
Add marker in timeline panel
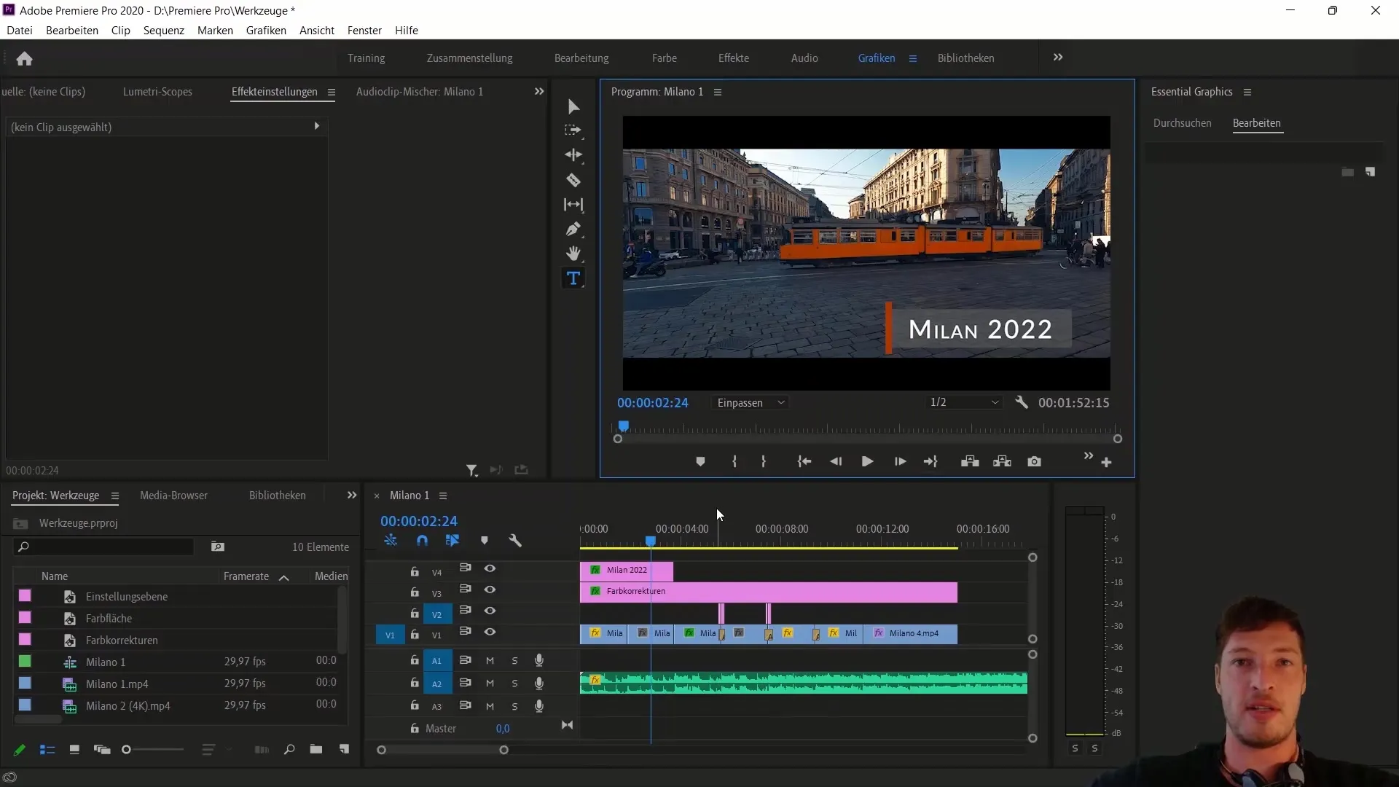click(x=485, y=541)
